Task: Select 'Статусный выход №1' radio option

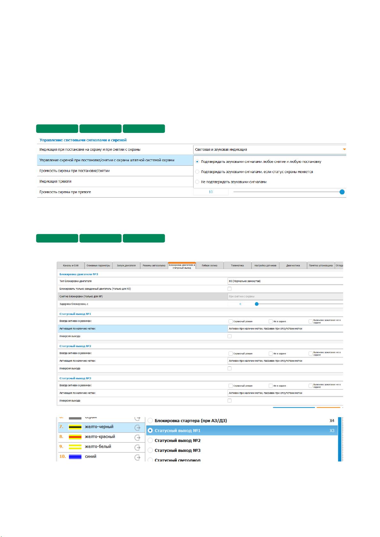Action: click(150, 431)
